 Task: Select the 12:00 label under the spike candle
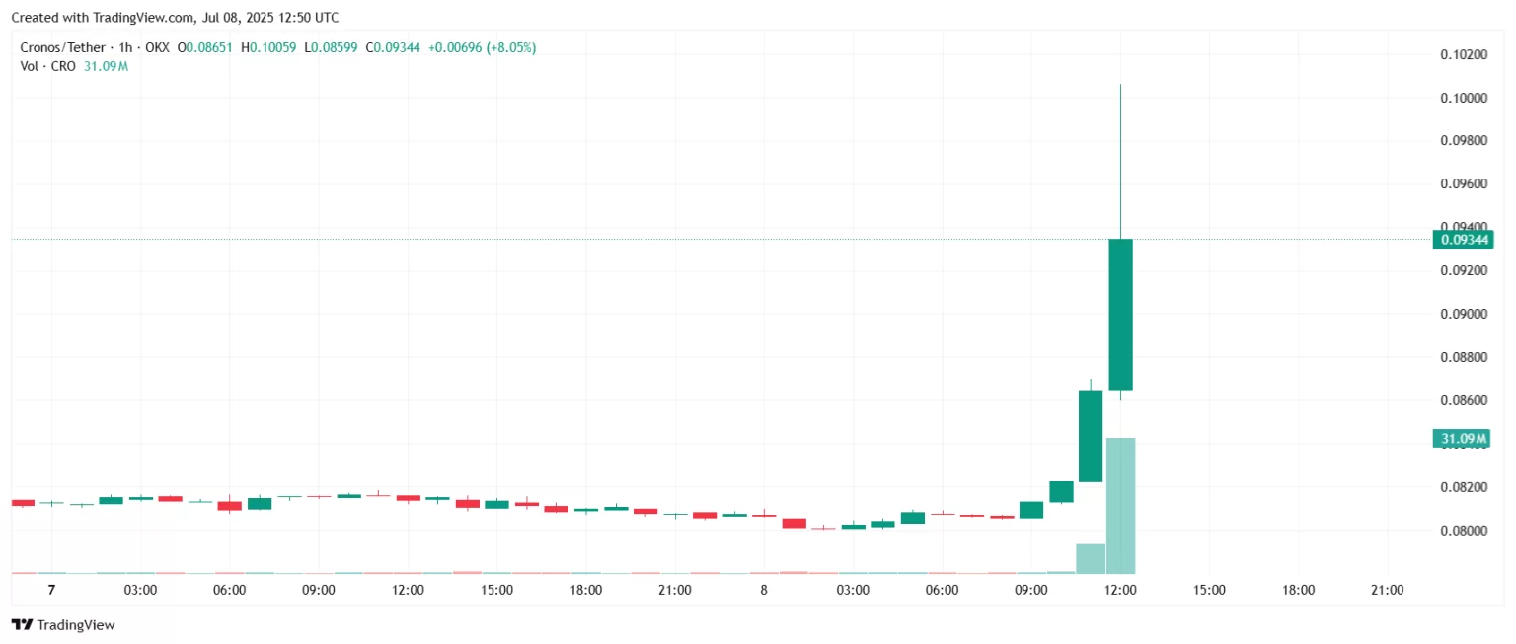tap(1120, 590)
